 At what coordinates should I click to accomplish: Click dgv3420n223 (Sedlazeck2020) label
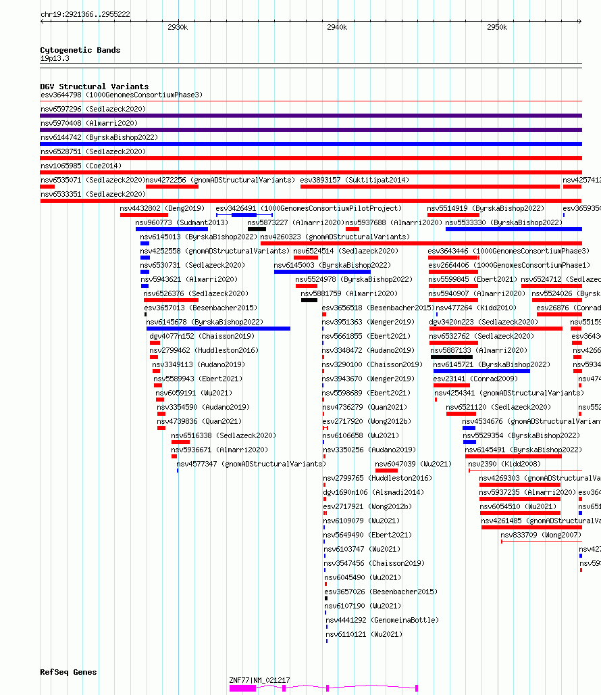click(484, 322)
